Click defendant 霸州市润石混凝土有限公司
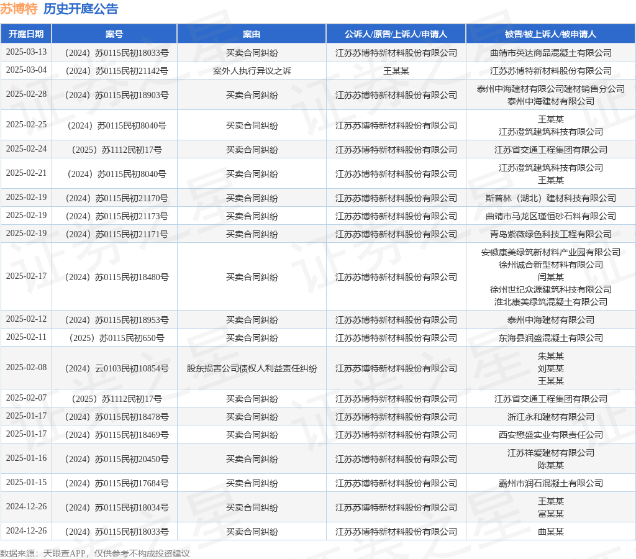The image size is (636, 559). 551,483
